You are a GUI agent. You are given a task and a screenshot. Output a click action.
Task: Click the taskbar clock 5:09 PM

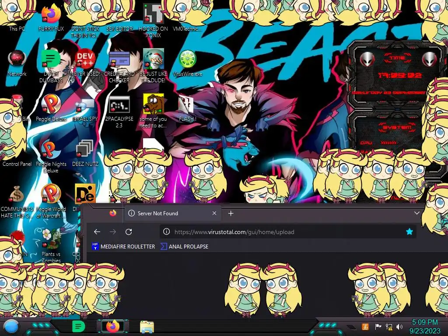425,322
